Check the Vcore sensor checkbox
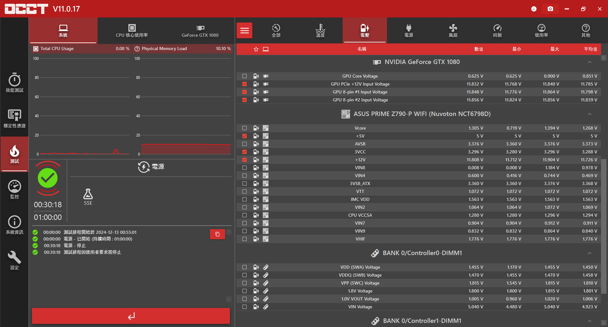This screenshot has height=327, width=608. [x=244, y=128]
